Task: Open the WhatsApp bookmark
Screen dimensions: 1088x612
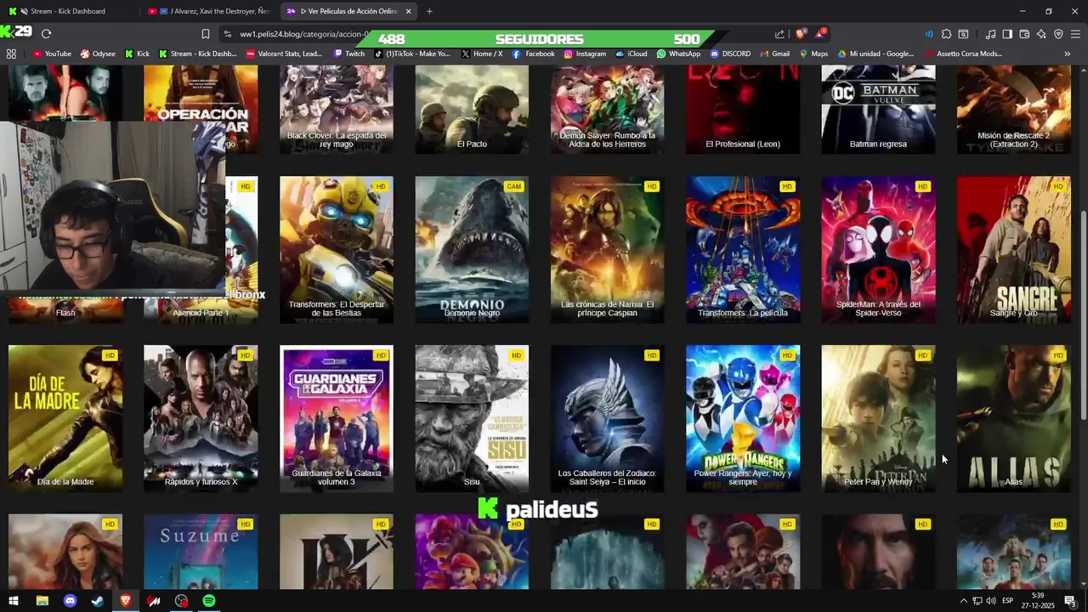Action: 678,54
